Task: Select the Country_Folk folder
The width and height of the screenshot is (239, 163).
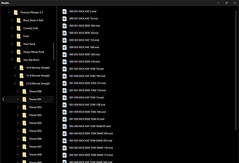Action: [30, 28]
